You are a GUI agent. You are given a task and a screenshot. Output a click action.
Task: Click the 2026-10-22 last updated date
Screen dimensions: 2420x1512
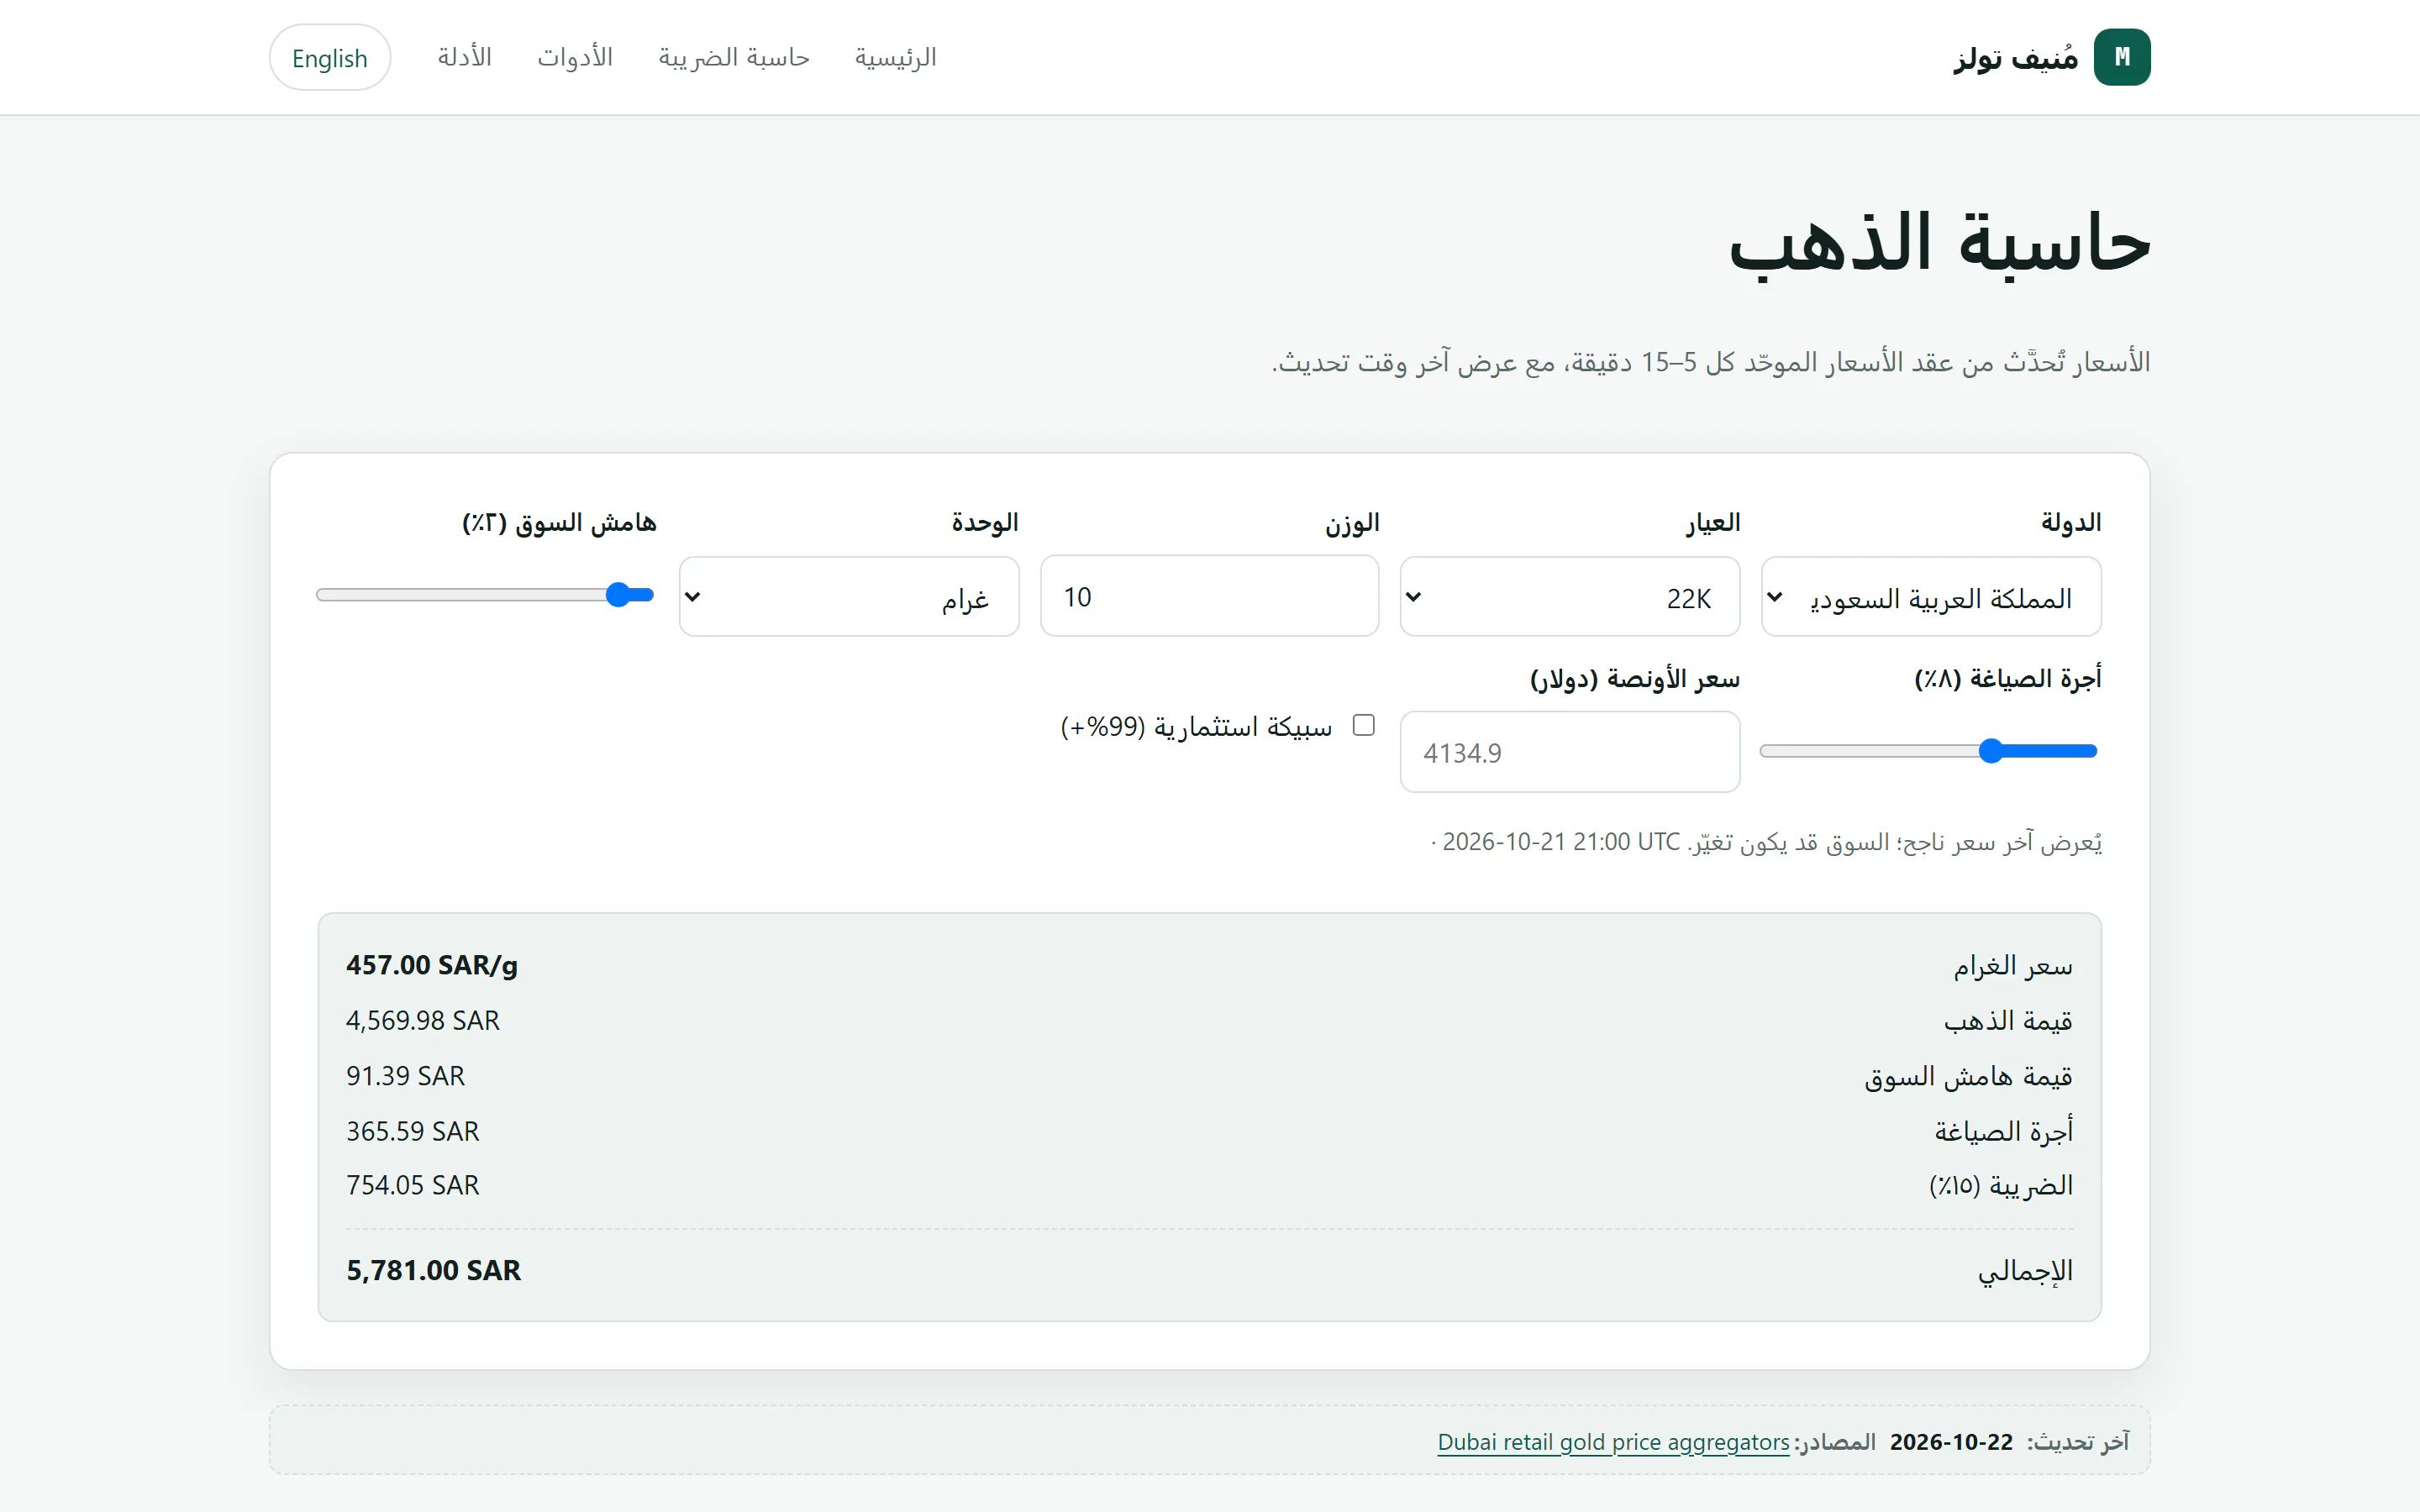1951,1442
